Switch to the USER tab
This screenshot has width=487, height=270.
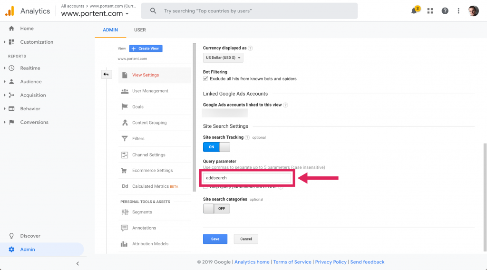pyautogui.click(x=140, y=30)
